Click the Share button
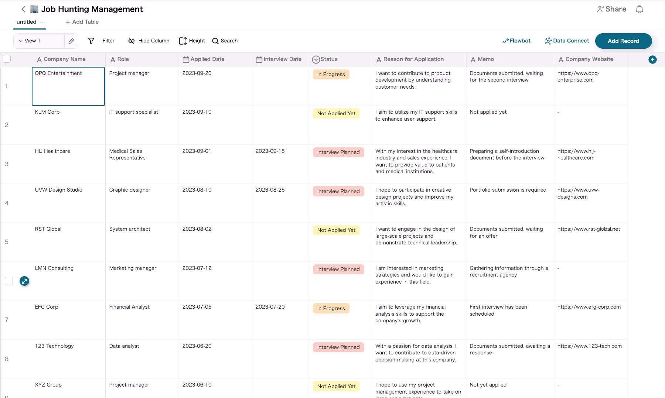Screen dimensions: 665x398 (611, 9)
